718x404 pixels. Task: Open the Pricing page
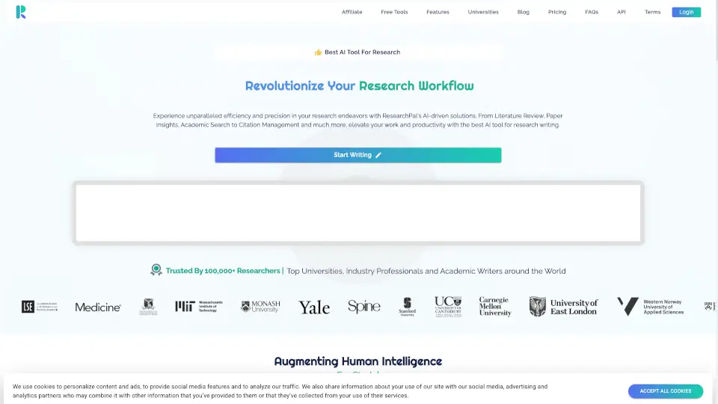pyautogui.click(x=557, y=12)
